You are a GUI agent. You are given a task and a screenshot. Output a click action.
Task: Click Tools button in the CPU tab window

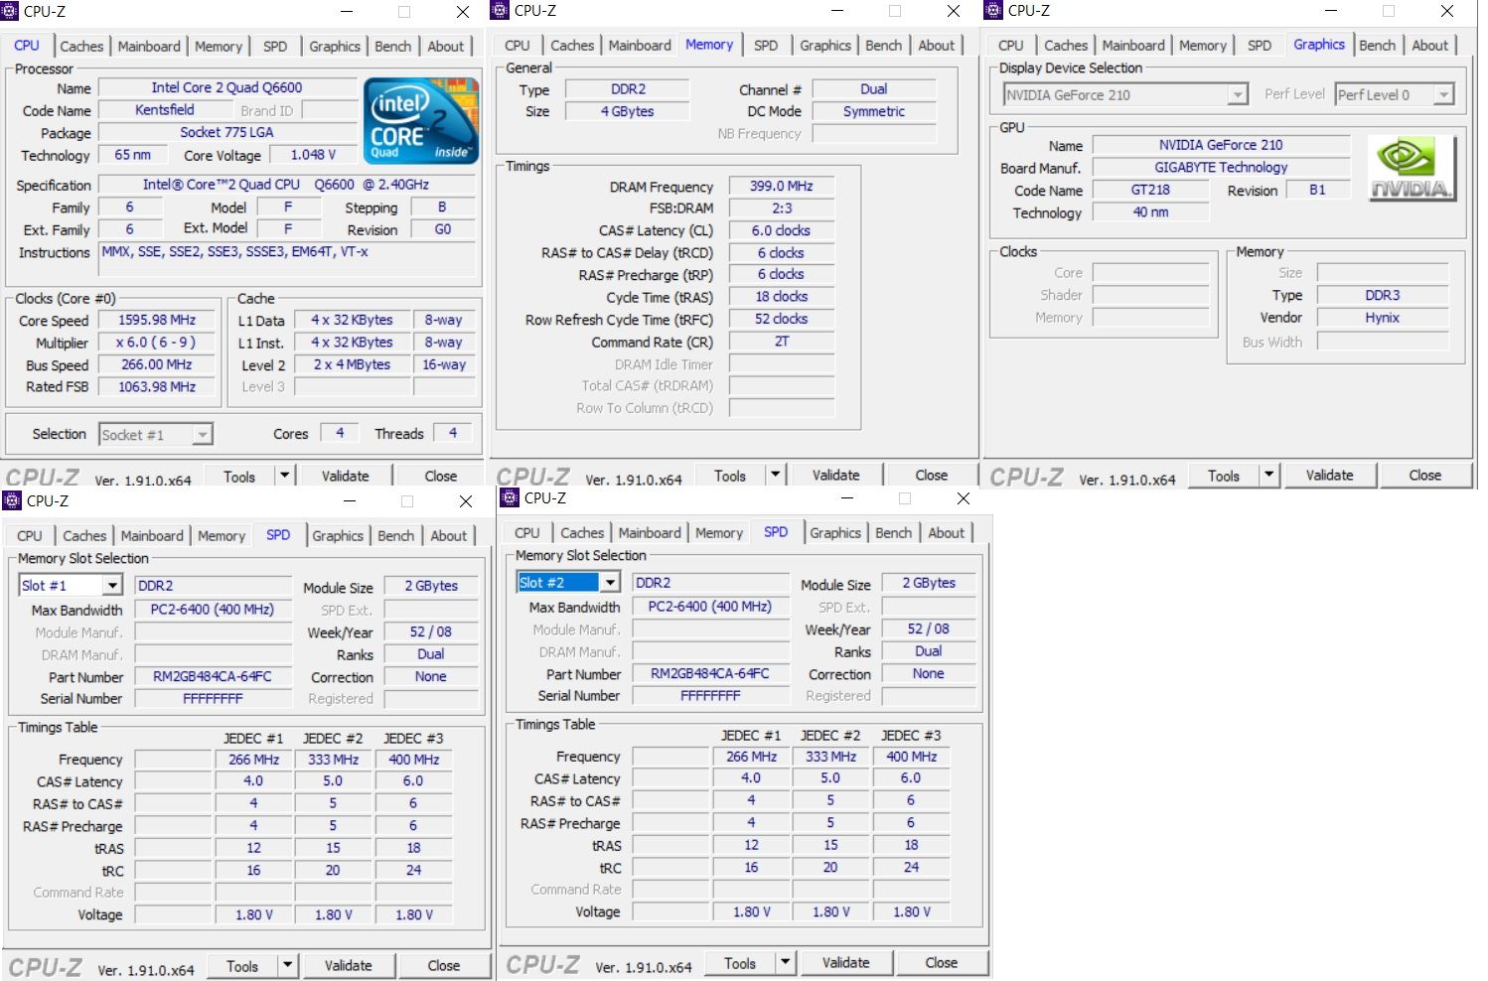click(238, 476)
